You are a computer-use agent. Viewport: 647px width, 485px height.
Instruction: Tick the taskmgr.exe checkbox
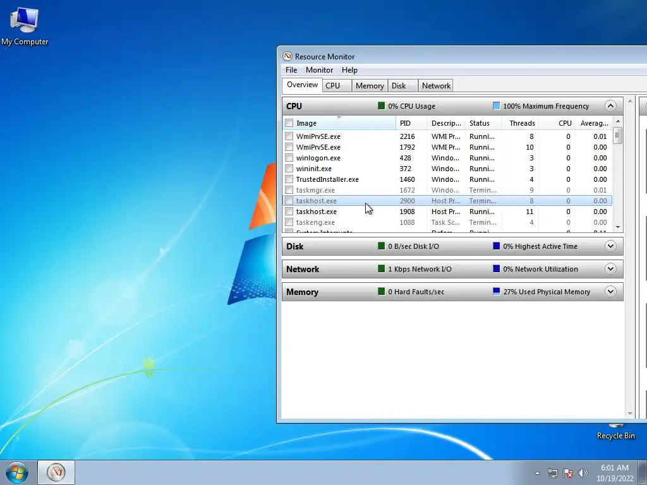click(x=289, y=189)
